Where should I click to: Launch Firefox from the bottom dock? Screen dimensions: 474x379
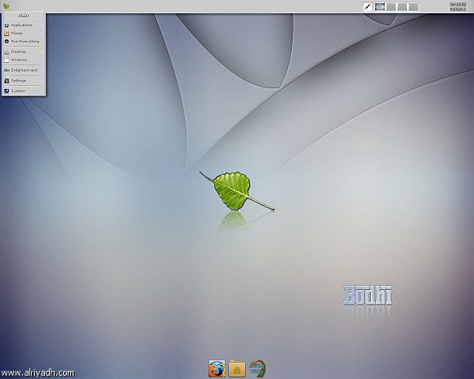[217, 368]
